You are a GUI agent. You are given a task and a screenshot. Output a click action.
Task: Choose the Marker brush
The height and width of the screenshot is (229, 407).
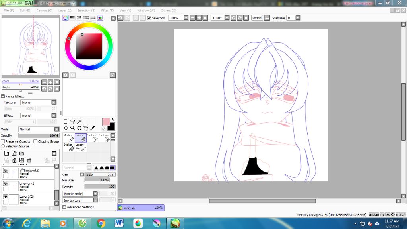coord(69,137)
